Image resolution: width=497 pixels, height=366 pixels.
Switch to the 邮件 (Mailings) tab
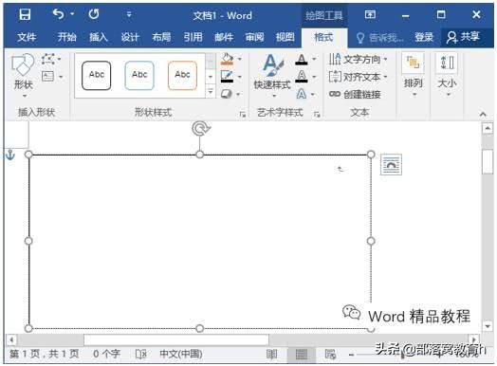point(224,37)
